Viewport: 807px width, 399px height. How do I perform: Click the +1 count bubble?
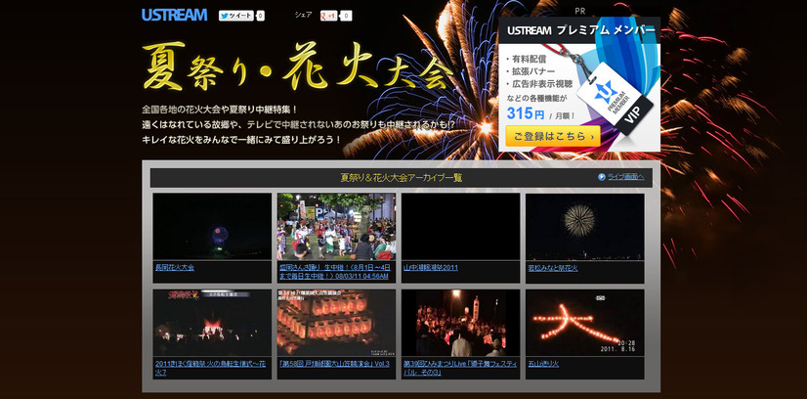coord(347,16)
